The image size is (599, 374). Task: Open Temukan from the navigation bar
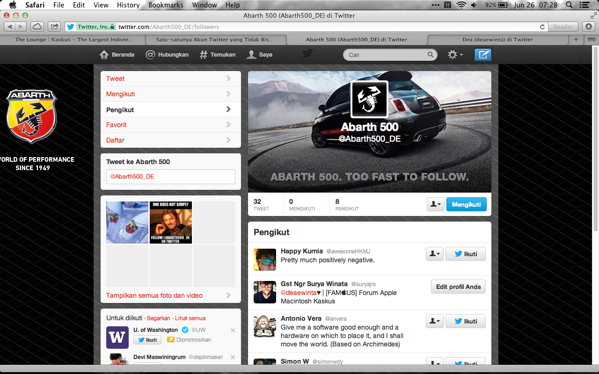pos(218,55)
